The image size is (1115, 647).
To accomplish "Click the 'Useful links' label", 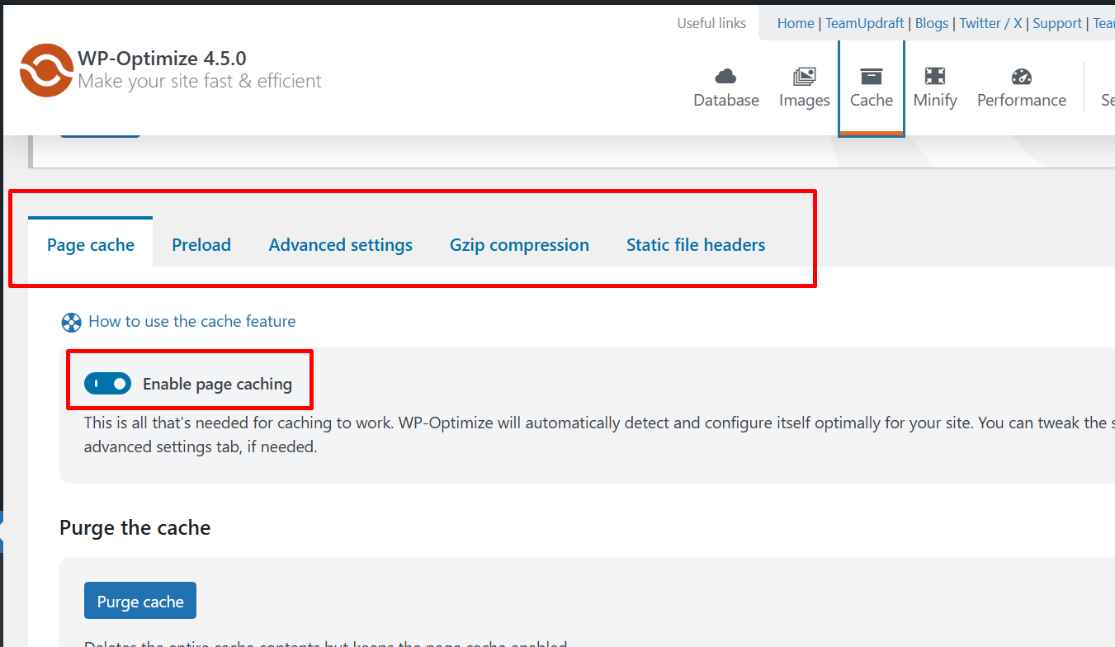I will (x=711, y=23).
